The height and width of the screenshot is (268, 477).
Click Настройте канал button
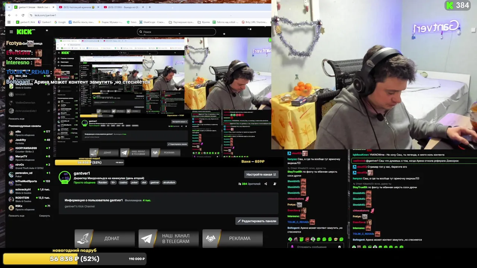(261, 174)
